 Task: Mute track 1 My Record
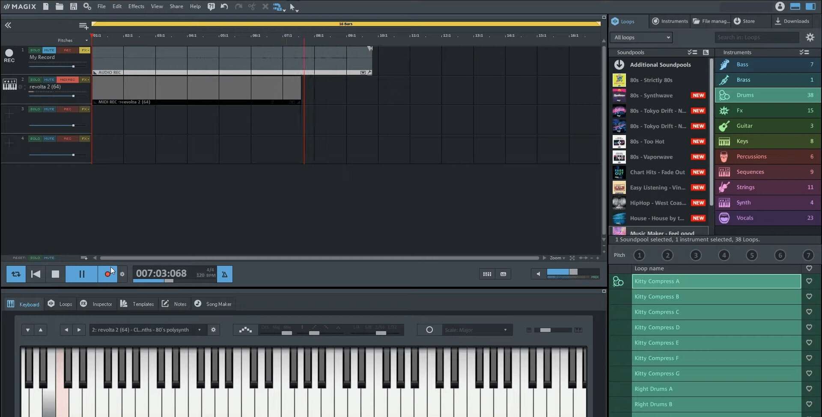(x=49, y=50)
